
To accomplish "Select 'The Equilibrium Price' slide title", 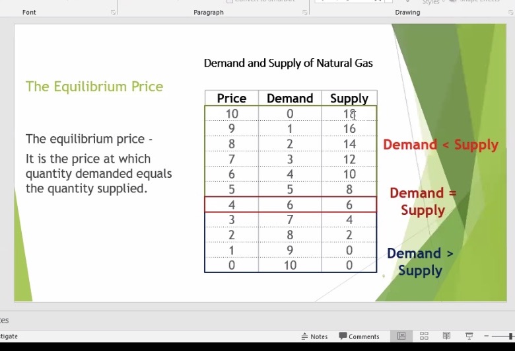I will (x=94, y=87).
